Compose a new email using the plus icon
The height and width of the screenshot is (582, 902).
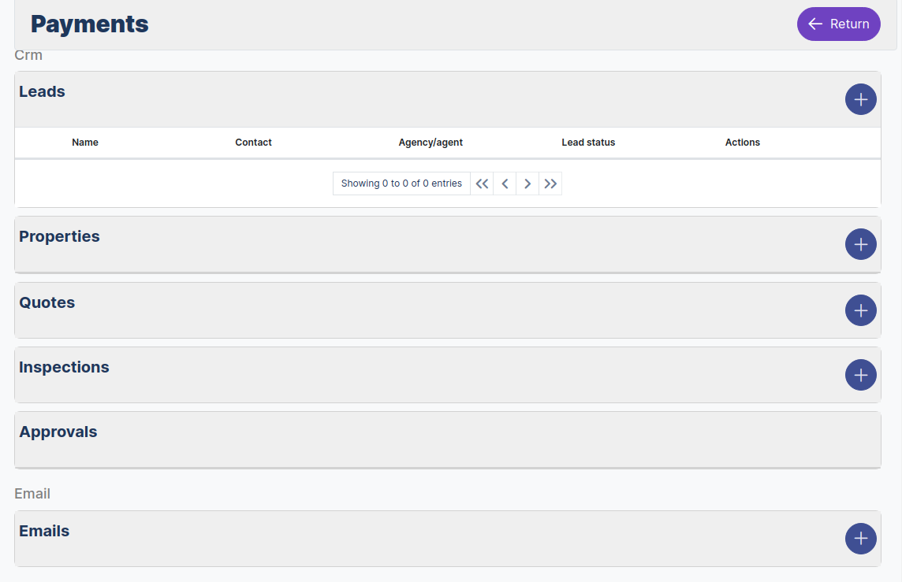[860, 539]
